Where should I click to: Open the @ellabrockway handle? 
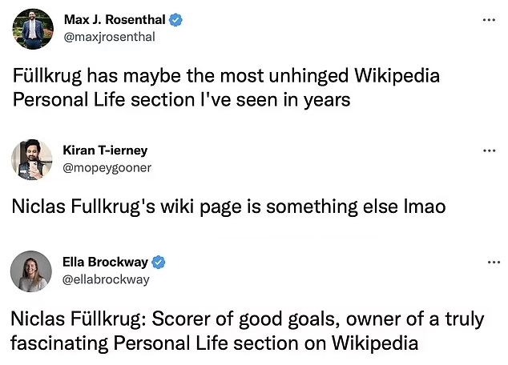tap(106, 279)
